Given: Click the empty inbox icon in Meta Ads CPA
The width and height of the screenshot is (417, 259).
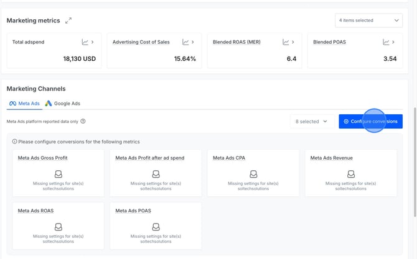Looking at the screenshot, I should (253, 175).
